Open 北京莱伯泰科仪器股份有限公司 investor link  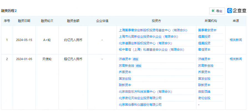[x=140, y=105]
